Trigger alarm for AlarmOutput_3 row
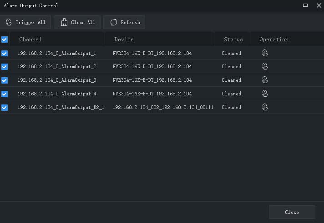This screenshot has width=324, height=223. coord(265,80)
